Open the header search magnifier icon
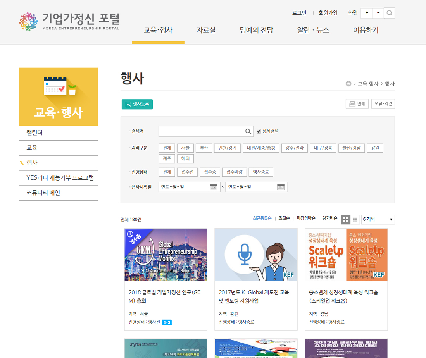Screen dimensions: 426x358 click(x=389, y=13)
